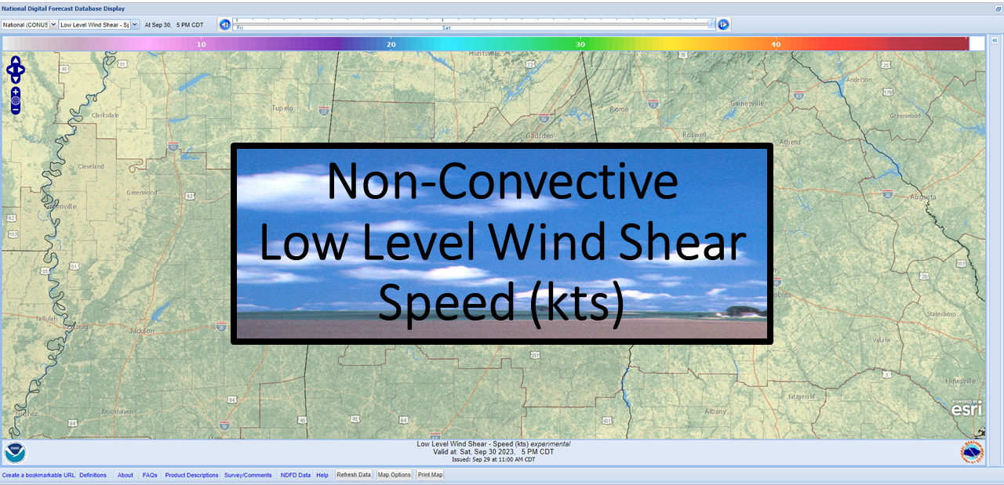Click the Albany city label on the map
The height and width of the screenshot is (485, 1004).
click(x=715, y=411)
